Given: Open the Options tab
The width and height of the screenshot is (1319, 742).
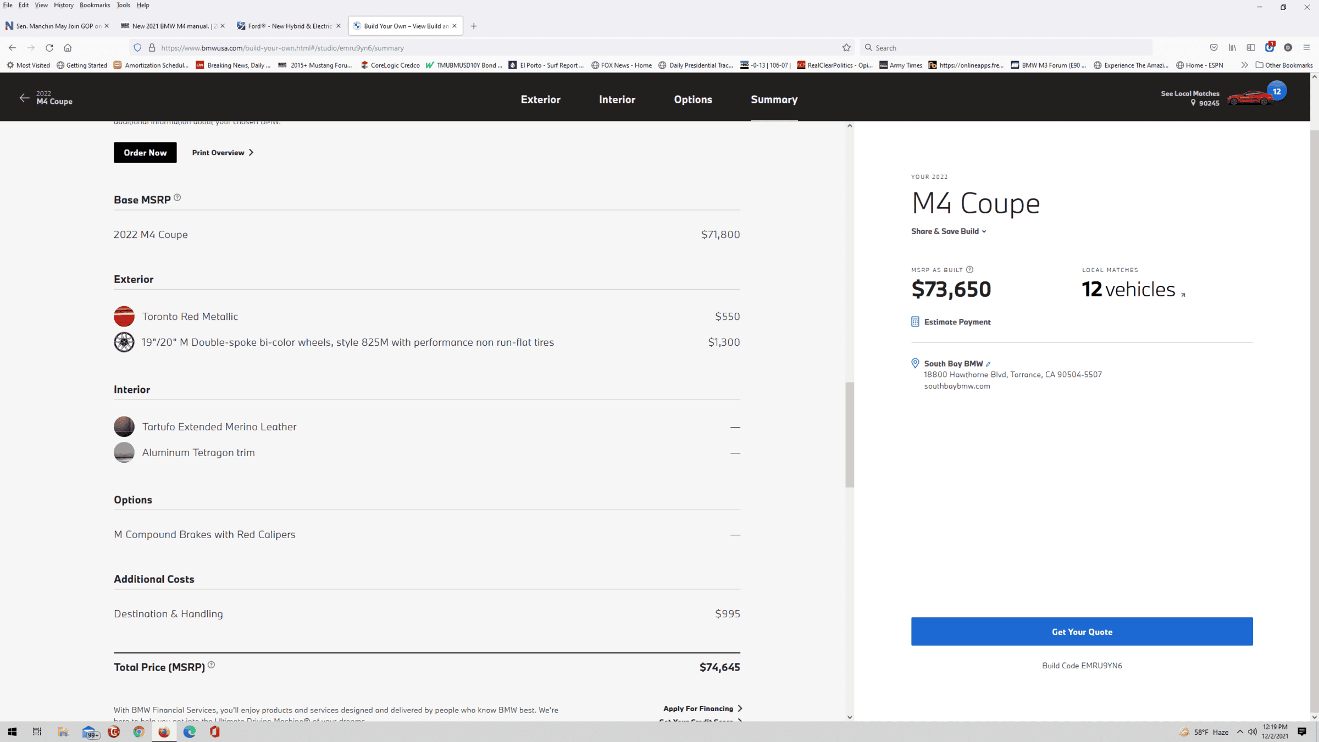Looking at the screenshot, I should 692,99.
